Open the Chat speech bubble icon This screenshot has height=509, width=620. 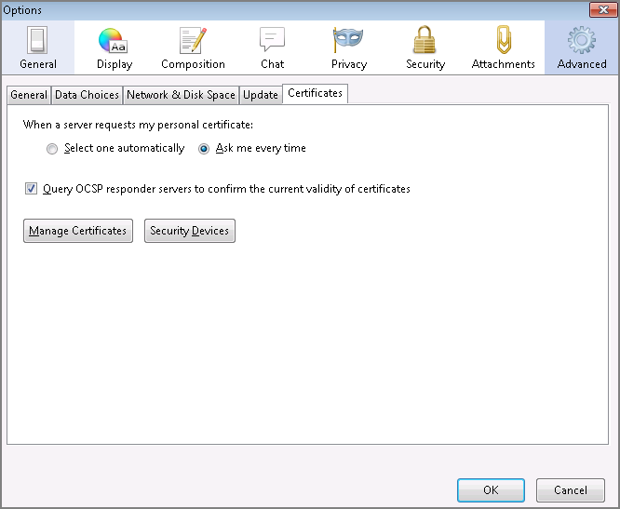click(272, 39)
